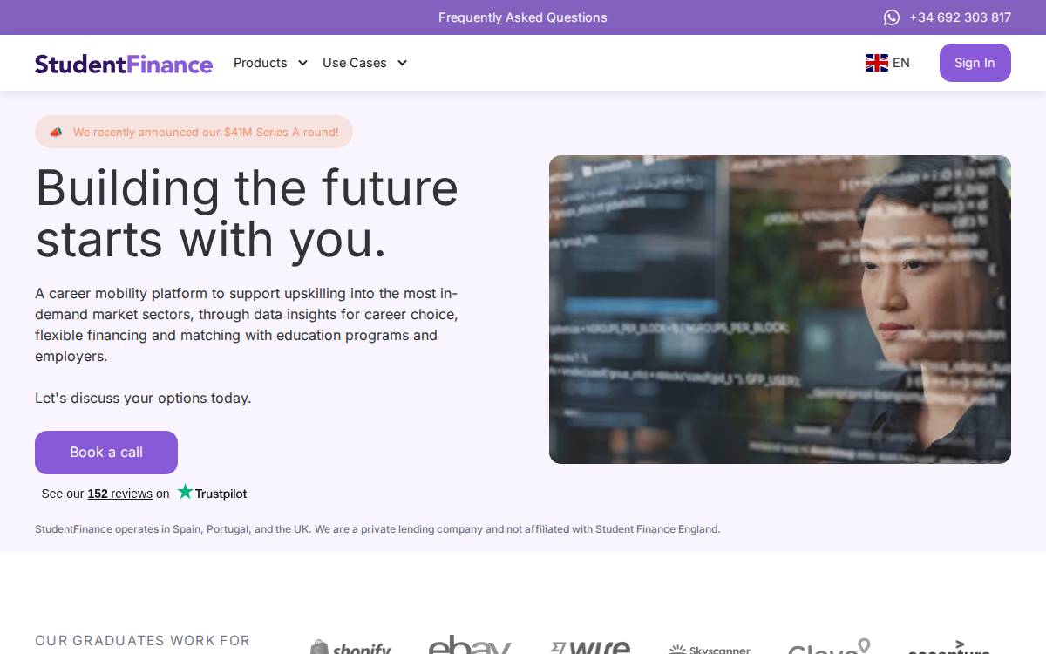The image size is (1046, 654).
Task: Click the Trustpilot star logo
Action: 185,492
